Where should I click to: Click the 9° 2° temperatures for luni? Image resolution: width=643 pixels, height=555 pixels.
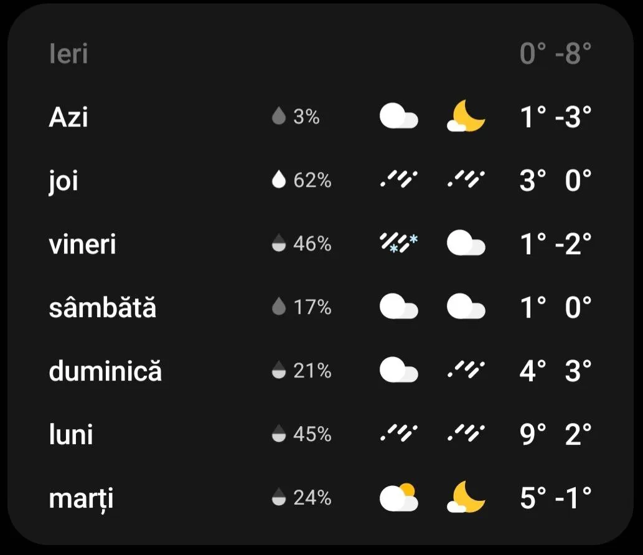coord(555,434)
